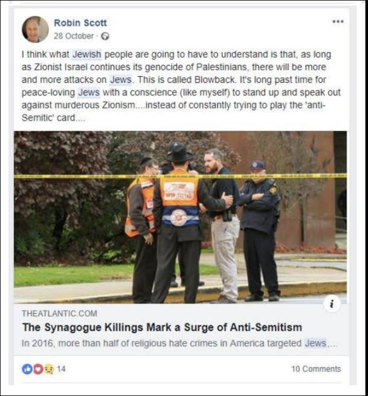Click the highlighted Jews after 'attacks on'

point(121,80)
